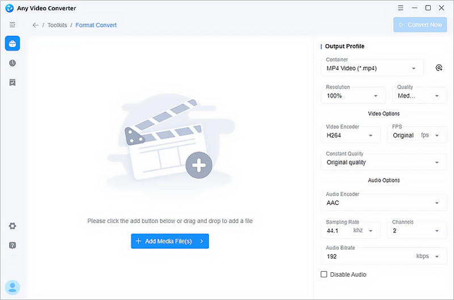Open the Quality dropdown
This screenshot has width=454, height=300.
click(x=419, y=95)
